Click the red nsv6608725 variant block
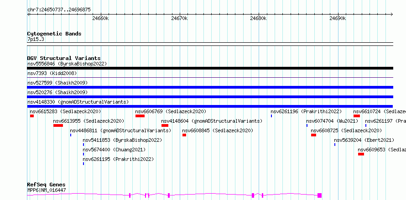Screen dimensions: 406x200 313,135
